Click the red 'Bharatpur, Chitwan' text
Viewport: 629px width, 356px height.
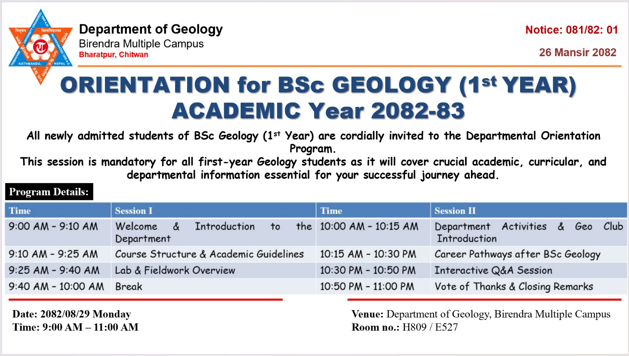point(113,55)
